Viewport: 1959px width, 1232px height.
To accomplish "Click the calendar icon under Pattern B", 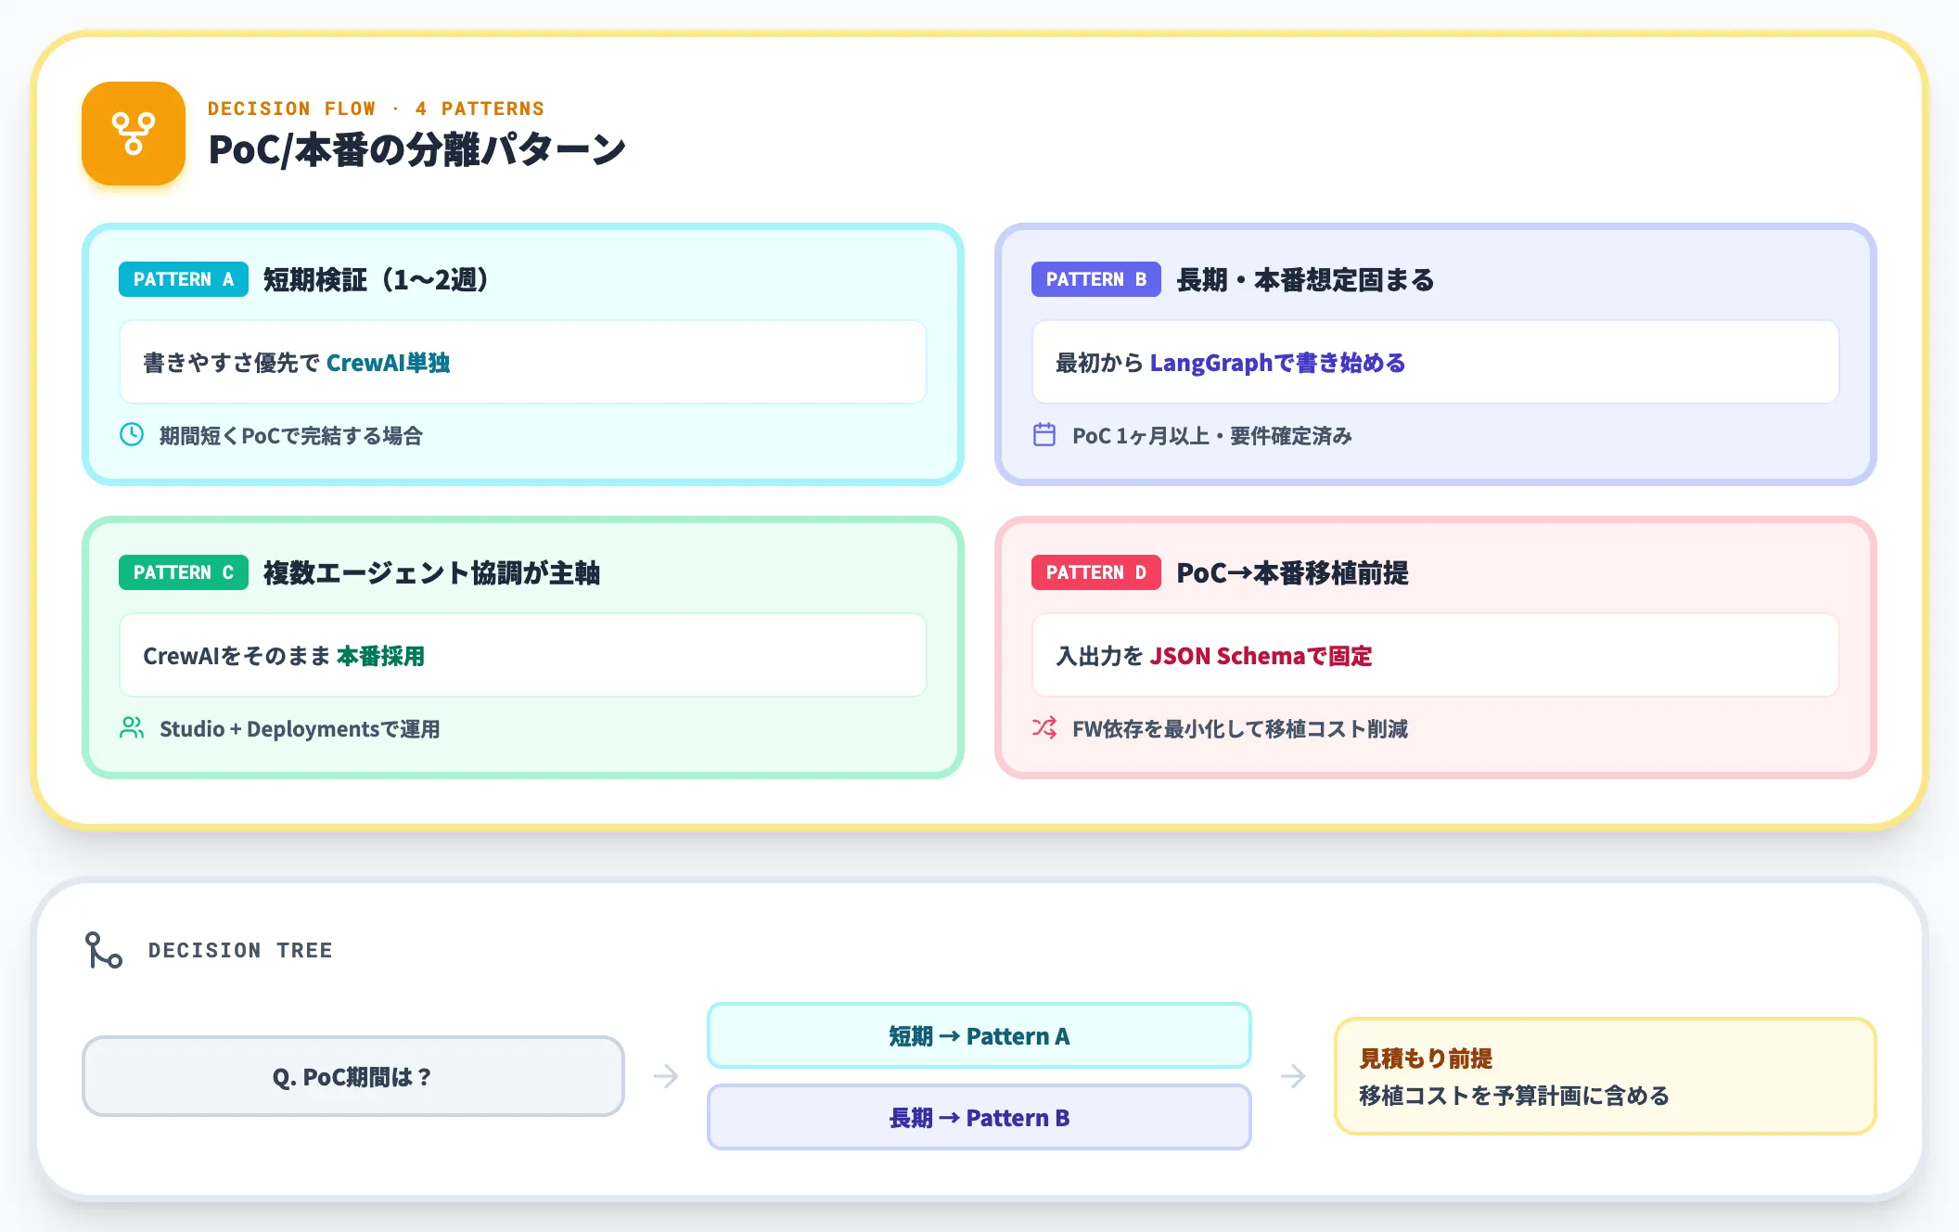I will (1044, 434).
